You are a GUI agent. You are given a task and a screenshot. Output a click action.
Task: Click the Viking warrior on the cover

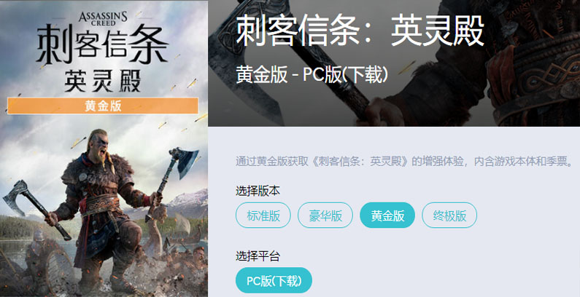tap(105, 210)
